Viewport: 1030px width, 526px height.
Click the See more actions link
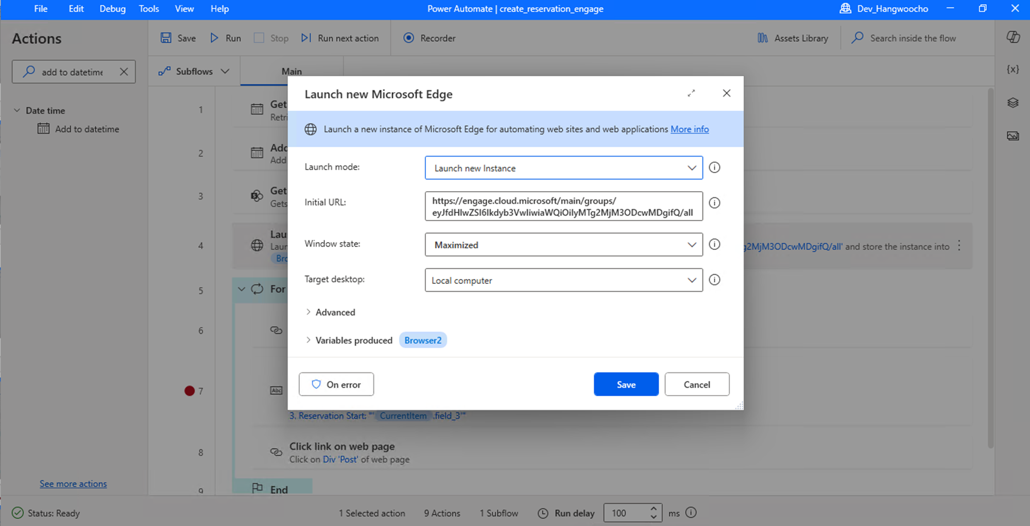[x=73, y=484]
